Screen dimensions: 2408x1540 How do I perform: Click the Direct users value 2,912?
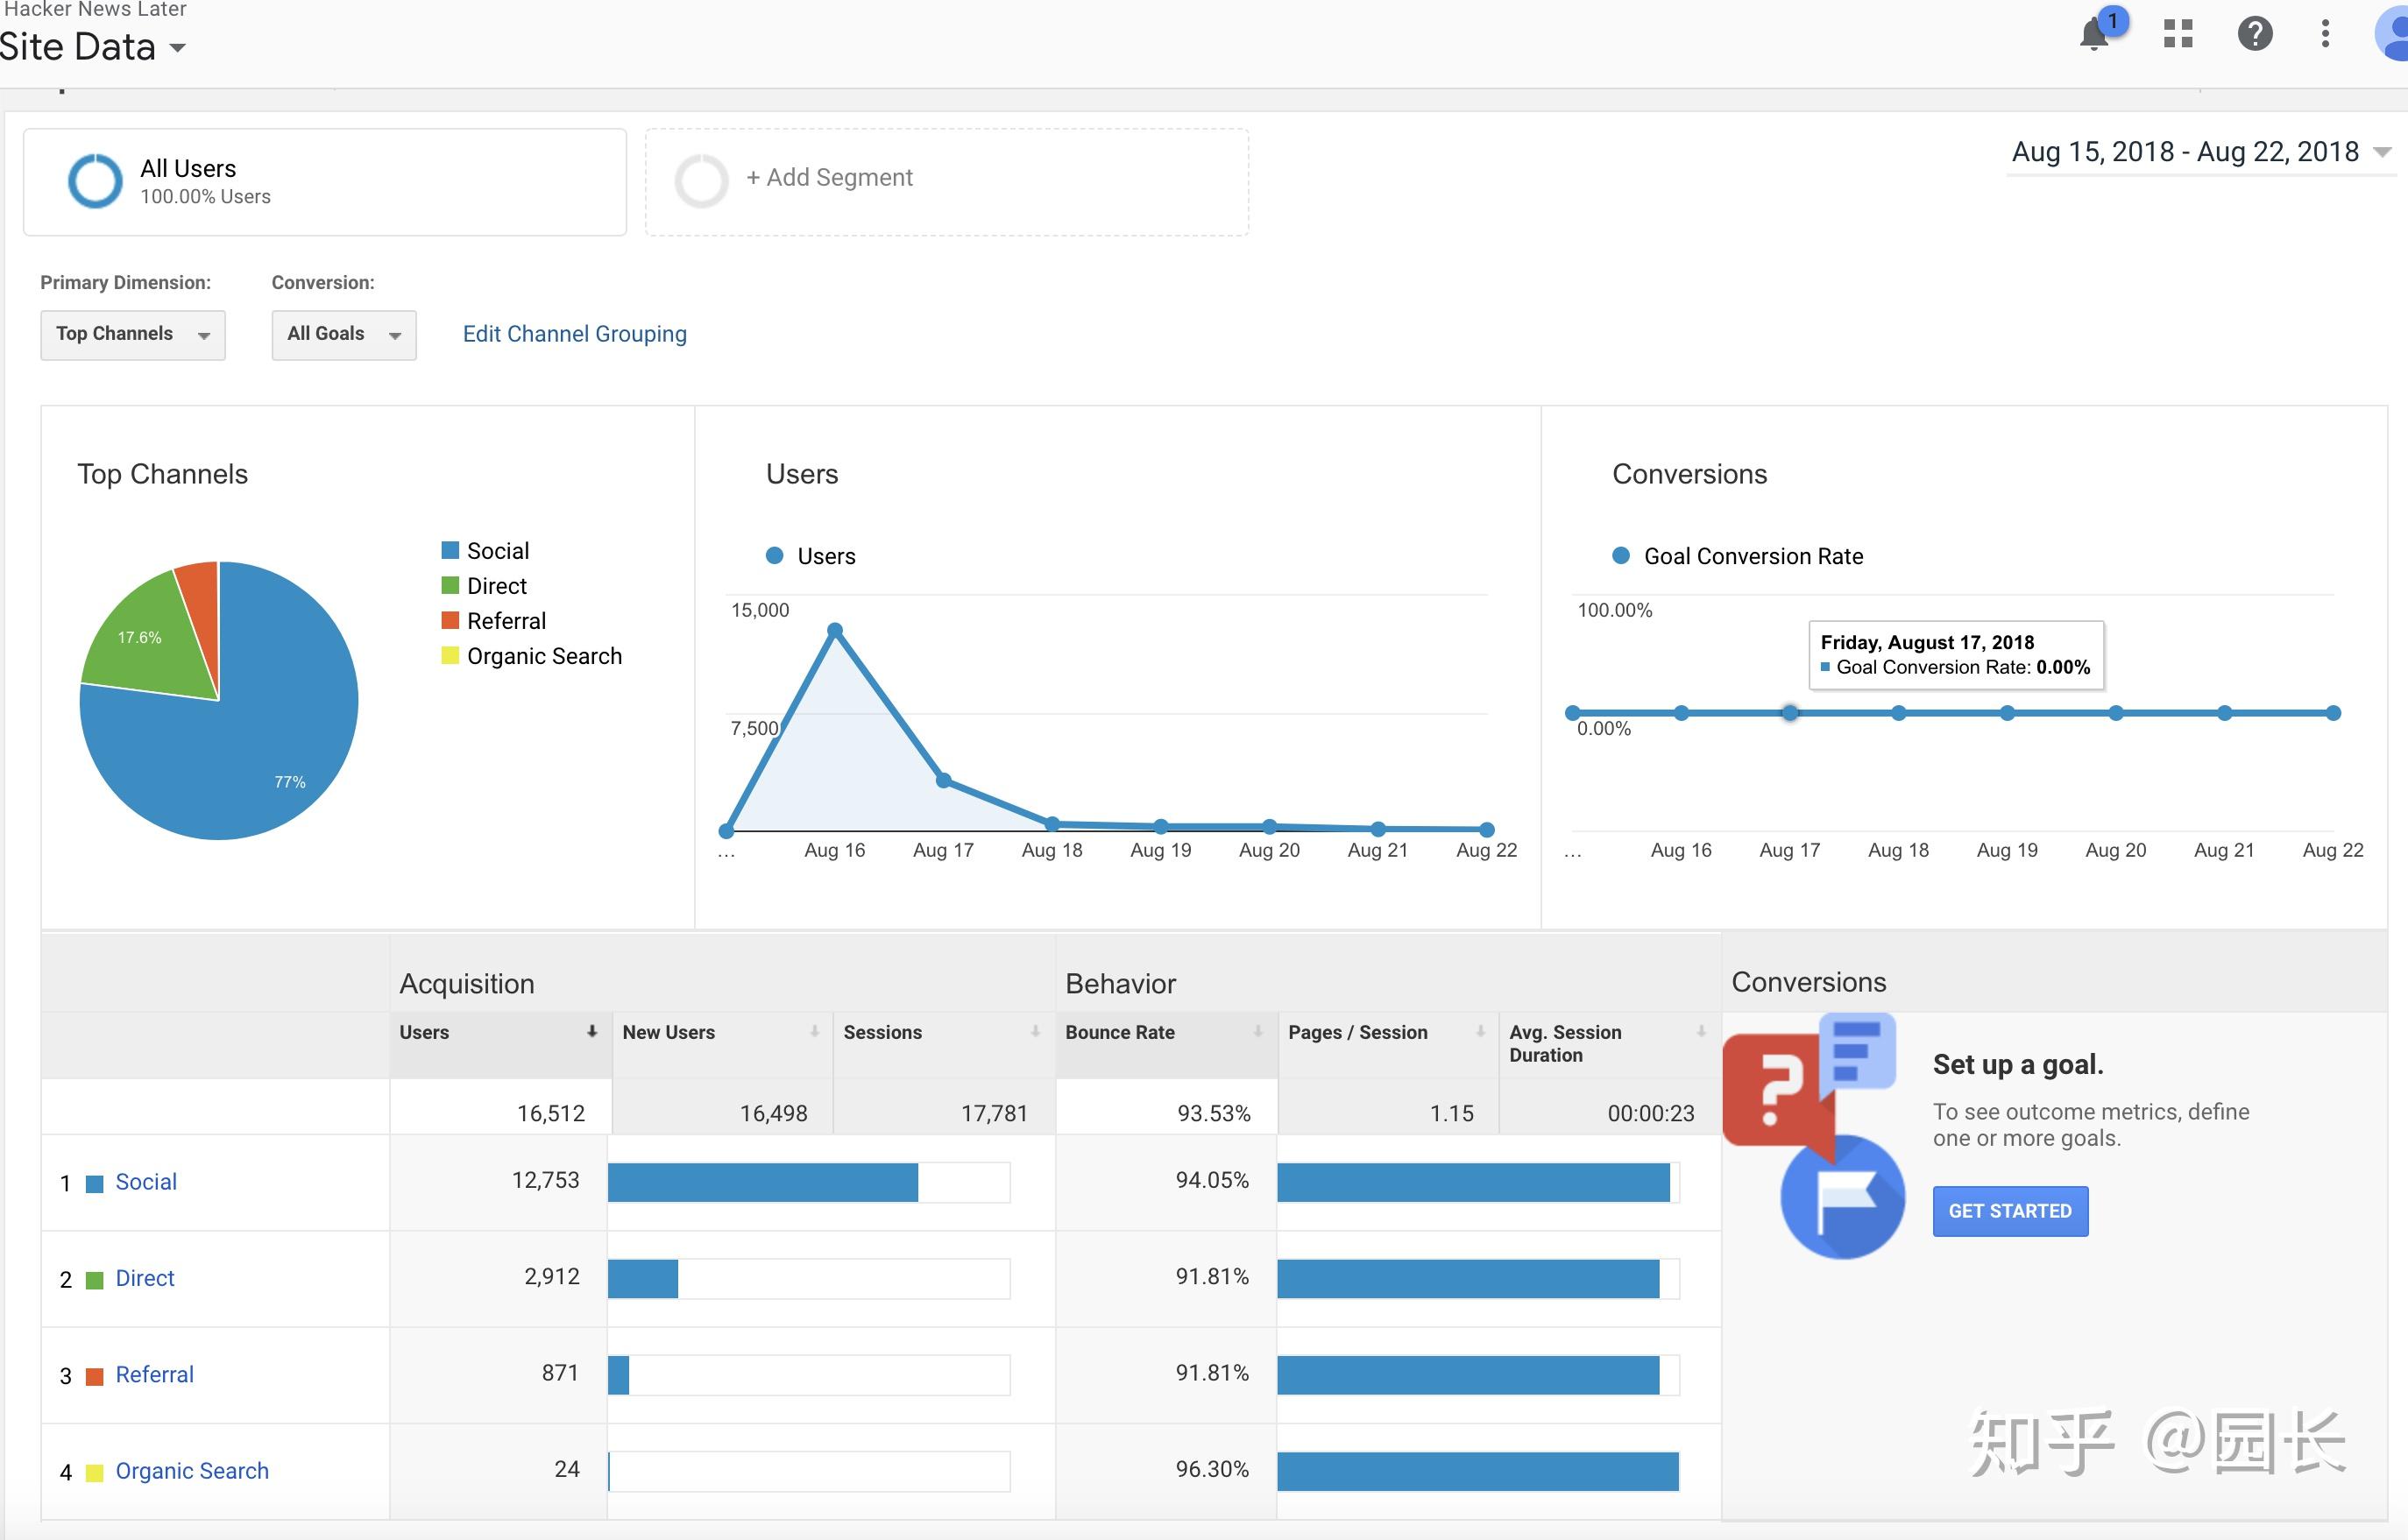pyautogui.click(x=552, y=1276)
